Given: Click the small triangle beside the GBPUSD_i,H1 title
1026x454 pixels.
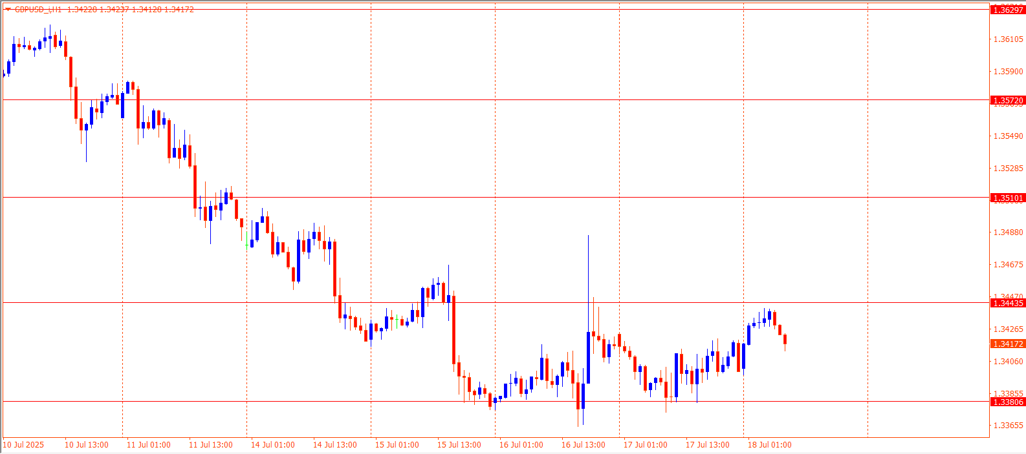Looking at the screenshot, I should point(8,9).
